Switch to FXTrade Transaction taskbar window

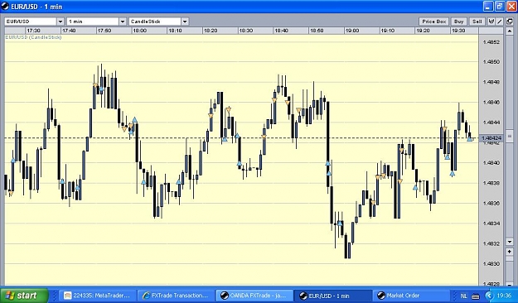(x=176, y=296)
